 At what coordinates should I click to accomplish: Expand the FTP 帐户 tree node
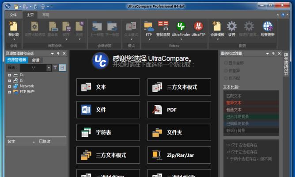tap(9, 92)
